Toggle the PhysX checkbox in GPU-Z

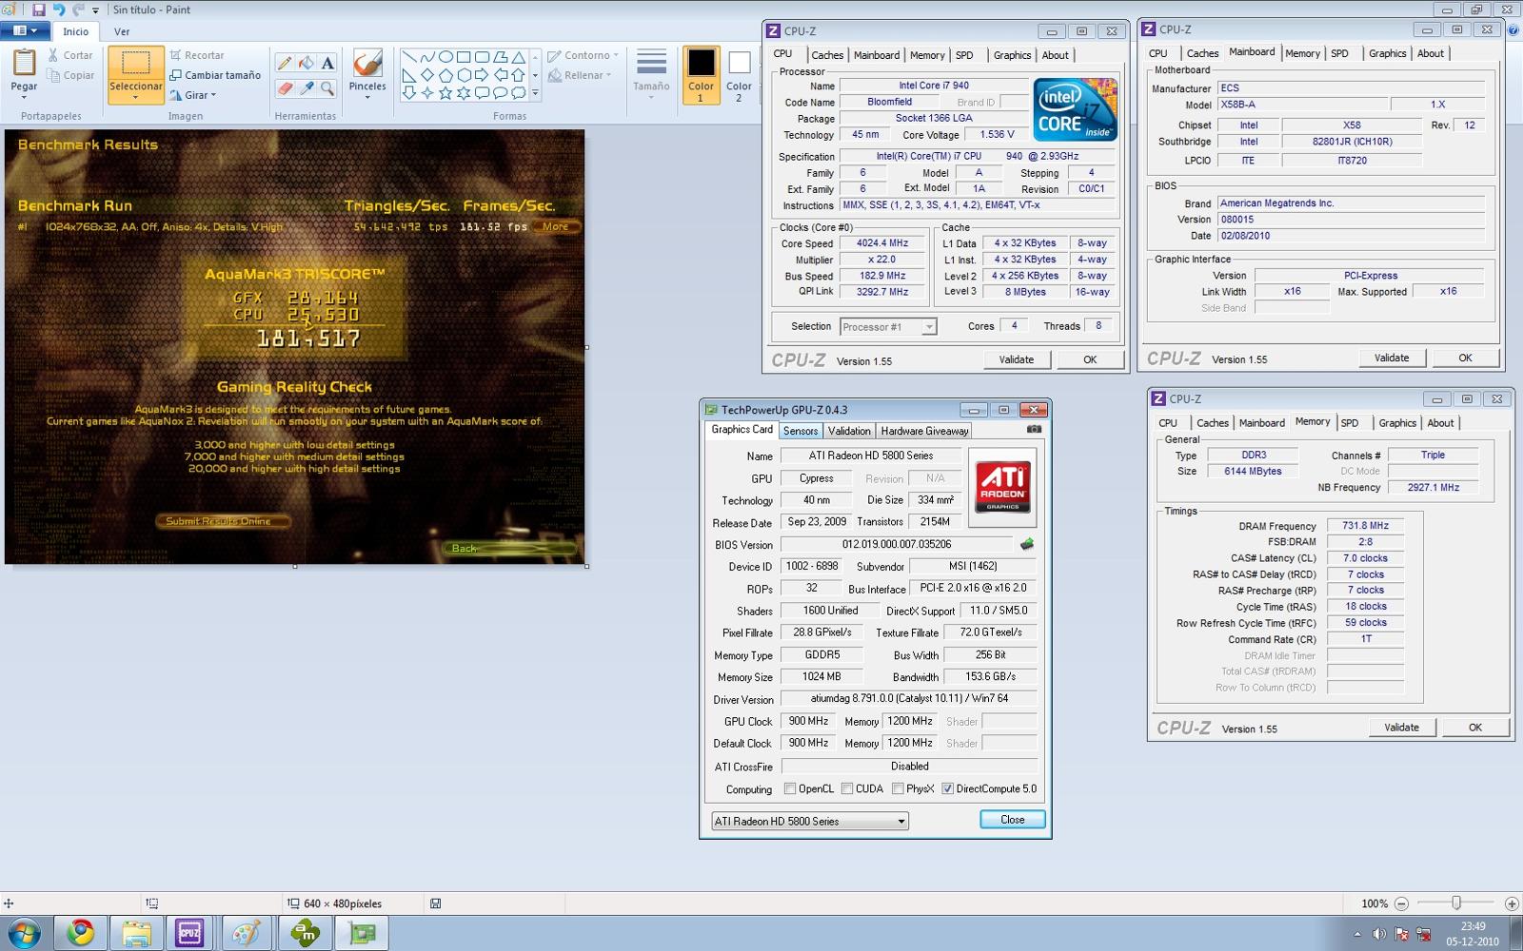point(898,788)
